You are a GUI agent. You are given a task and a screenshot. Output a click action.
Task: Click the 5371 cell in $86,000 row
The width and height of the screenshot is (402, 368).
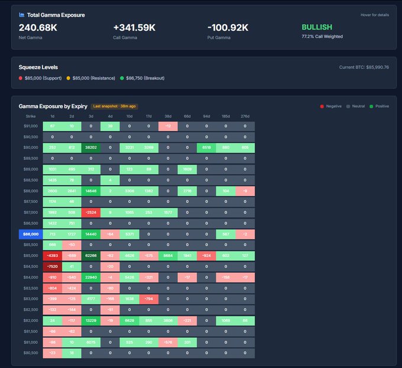(x=129, y=234)
